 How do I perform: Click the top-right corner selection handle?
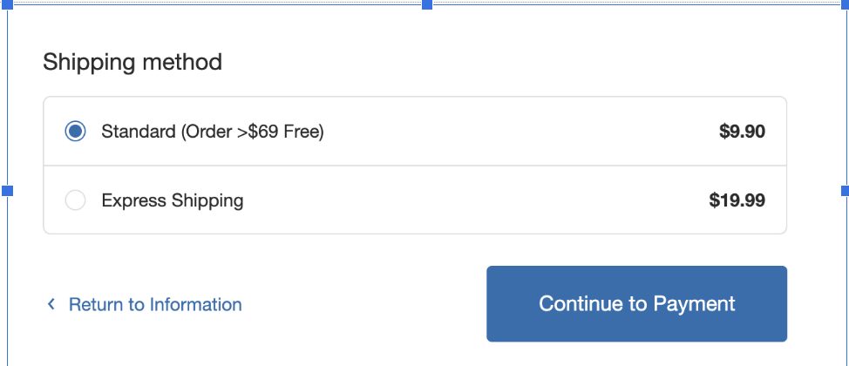pyautogui.click(x=844, y=4)
